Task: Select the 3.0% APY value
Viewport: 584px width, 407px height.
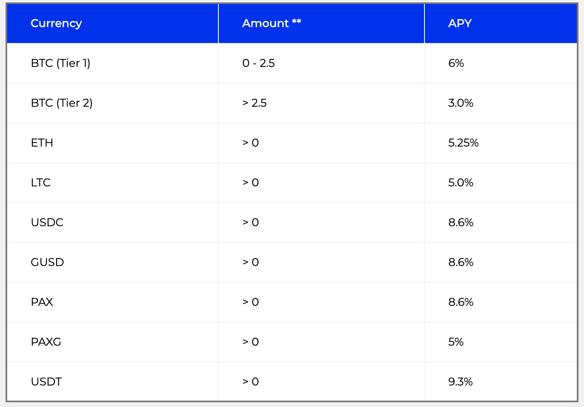Action: (x=461, y=103)
